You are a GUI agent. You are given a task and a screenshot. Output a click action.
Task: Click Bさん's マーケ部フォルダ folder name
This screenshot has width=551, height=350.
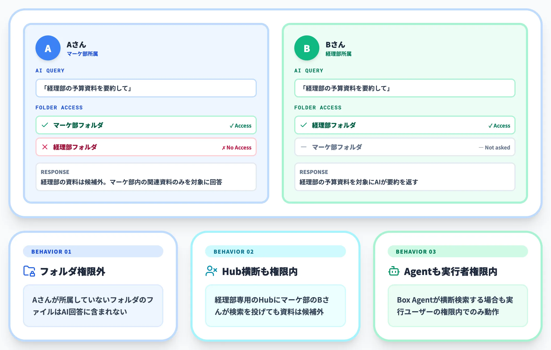[x=337, y=147]
